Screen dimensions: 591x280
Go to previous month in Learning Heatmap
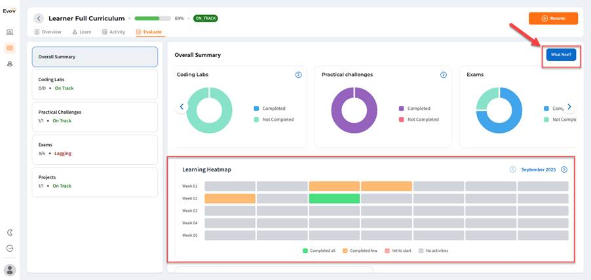pos(512,169)
